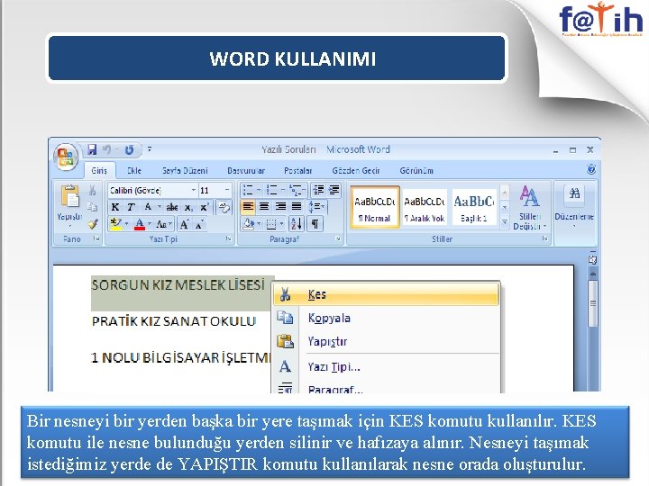Apply the Normal style

[375, 207]
